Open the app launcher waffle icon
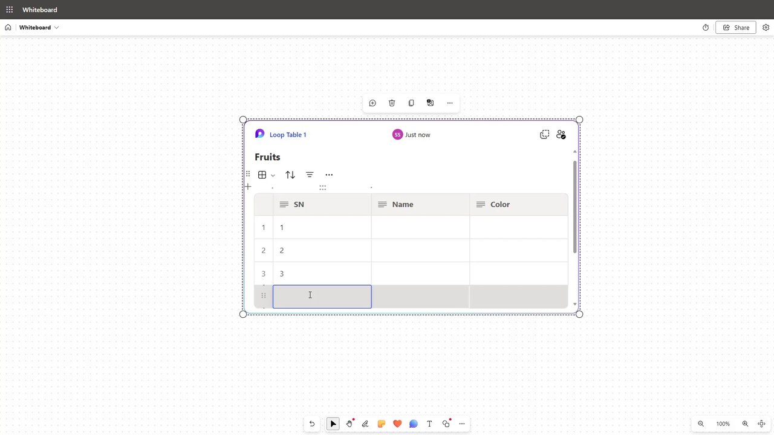The width and height of the screenshot is (774, 435). 10,10
